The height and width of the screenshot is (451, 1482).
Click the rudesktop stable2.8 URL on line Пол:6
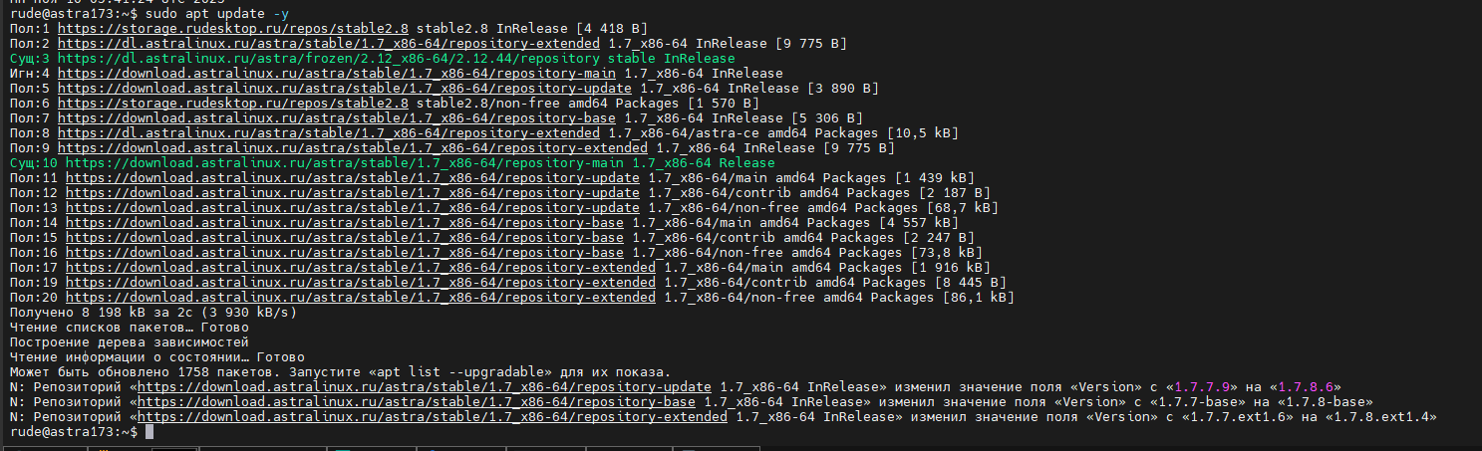232,104
